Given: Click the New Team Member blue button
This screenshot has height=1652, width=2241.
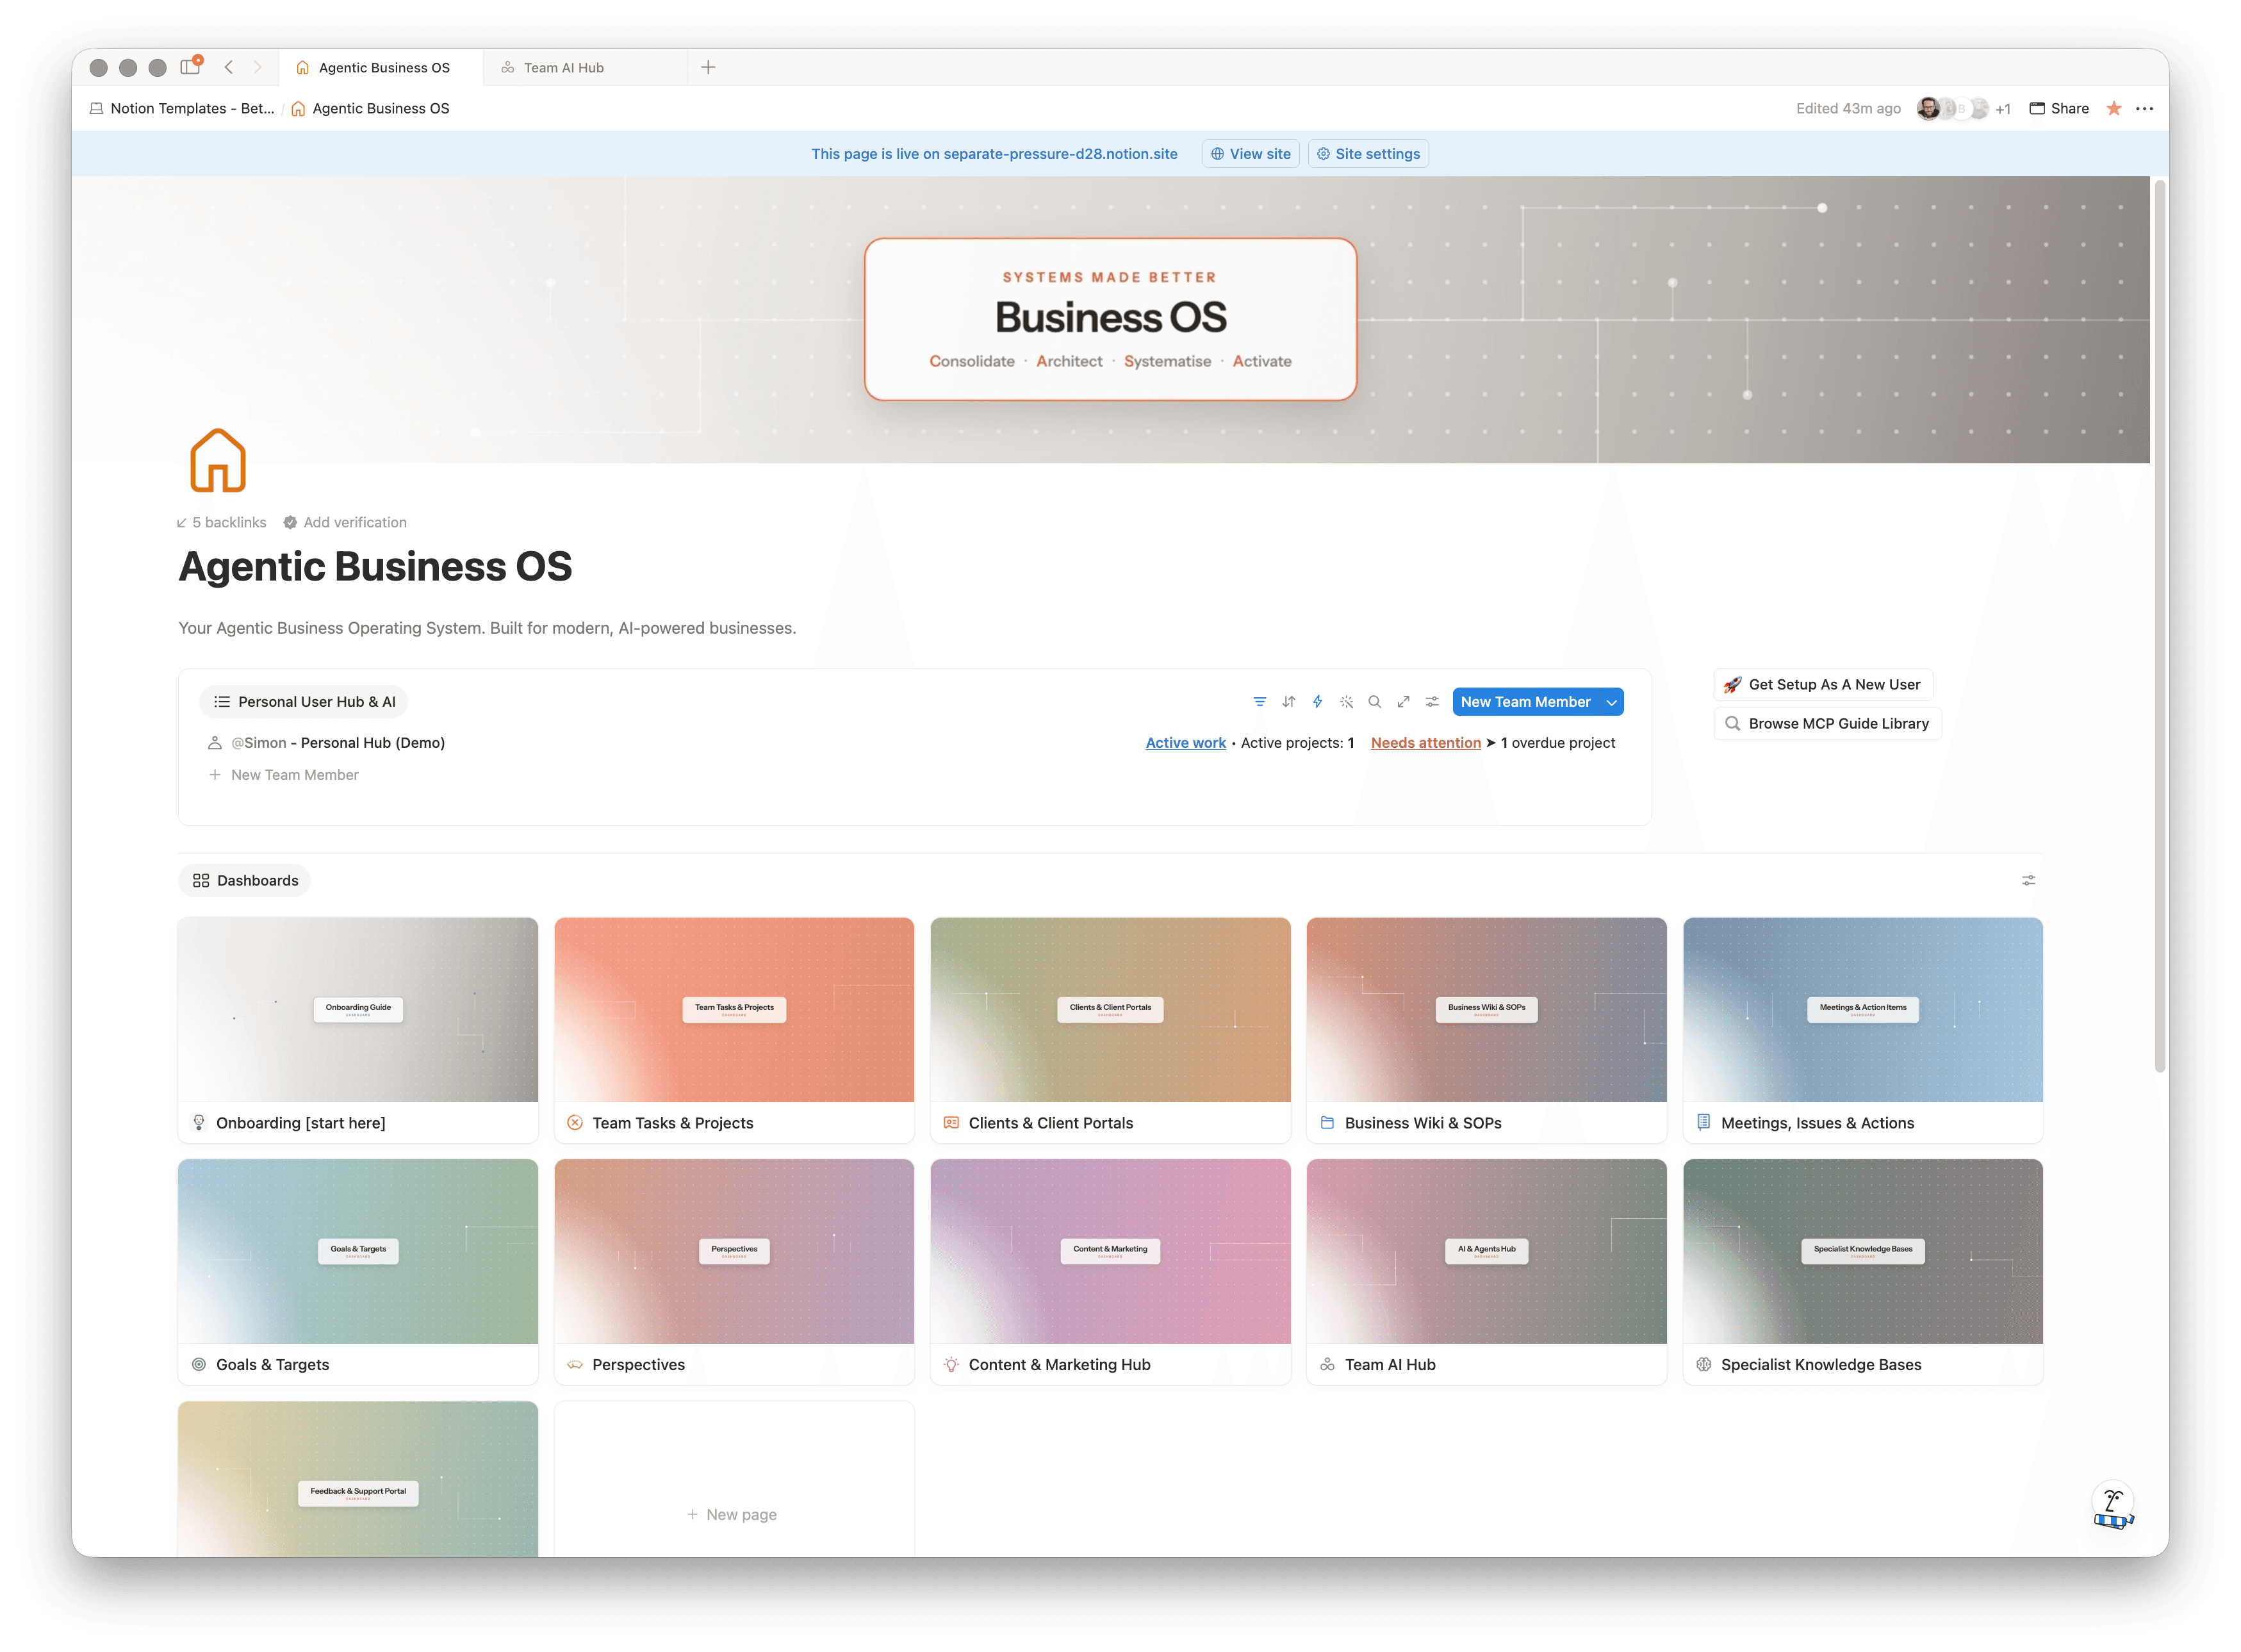Looking at the screenshot, I should coord(1525,702).
